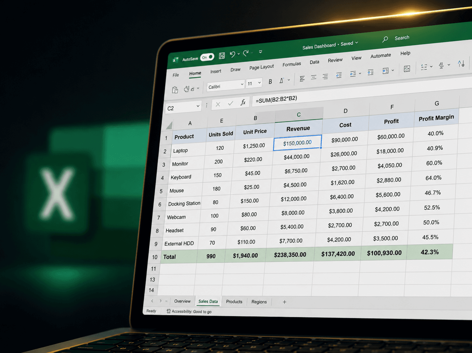This screenshot has width=472, height=353.
Task: Click the Redo arrow icon
Action: pos(246,53)
